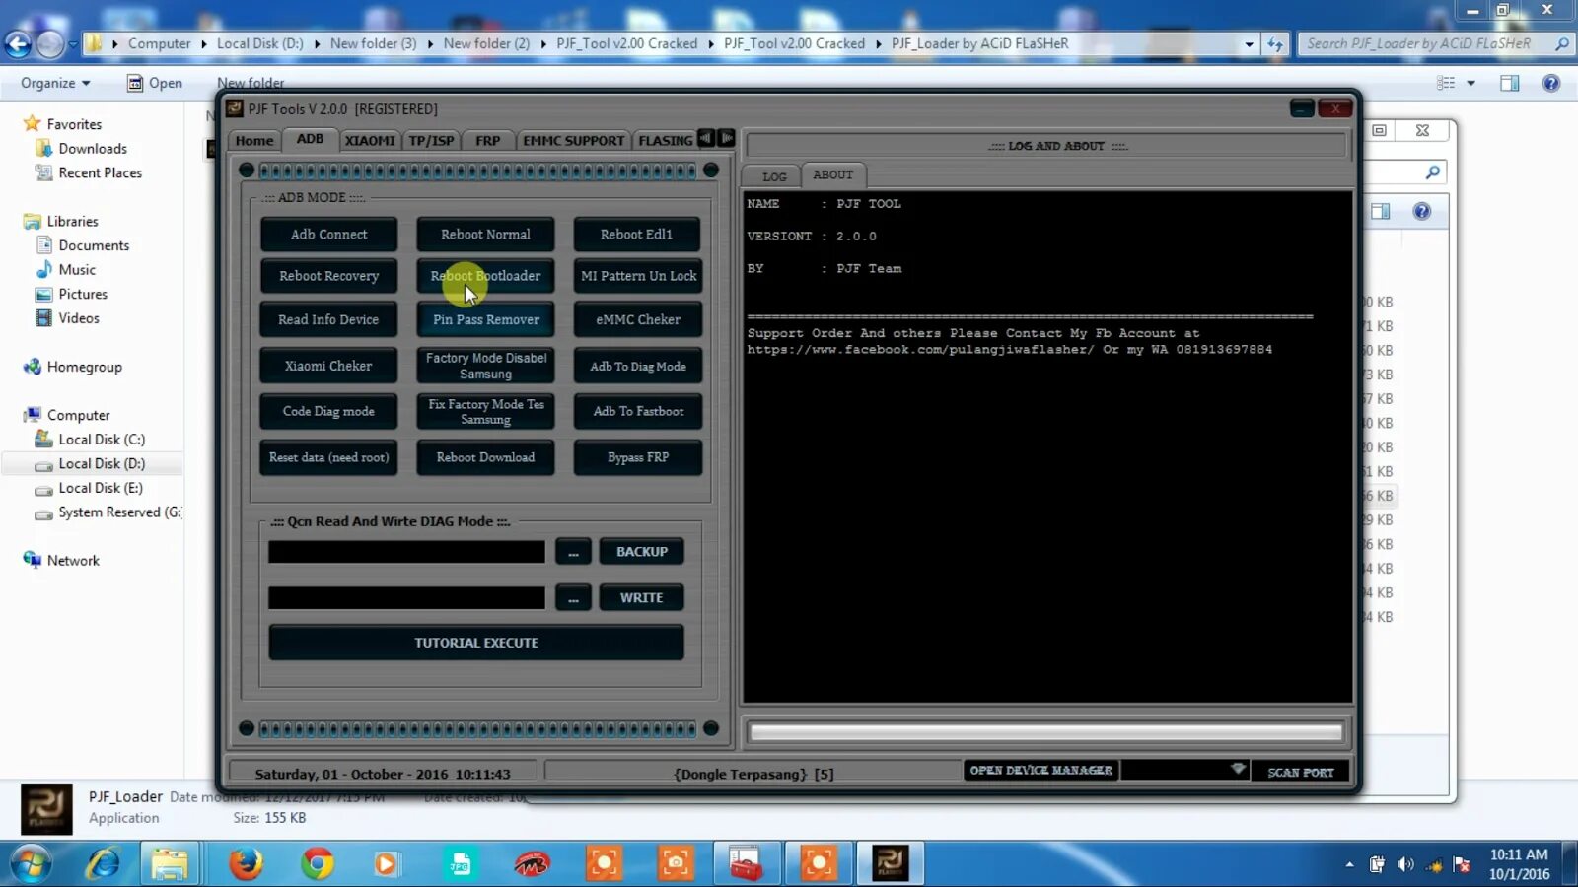This screenshot has width=1578, height=887.
Task: Click the Explorer Back navigation arrow
Action: 18,43
